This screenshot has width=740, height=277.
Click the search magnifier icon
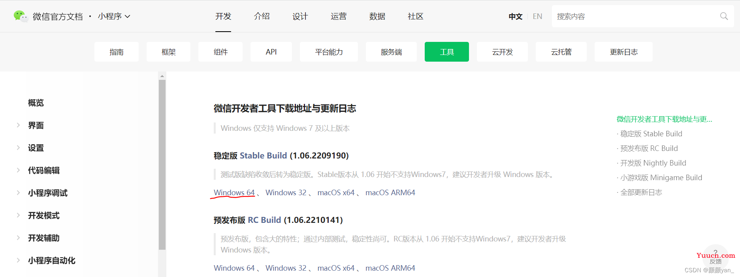tap(724, 16)
